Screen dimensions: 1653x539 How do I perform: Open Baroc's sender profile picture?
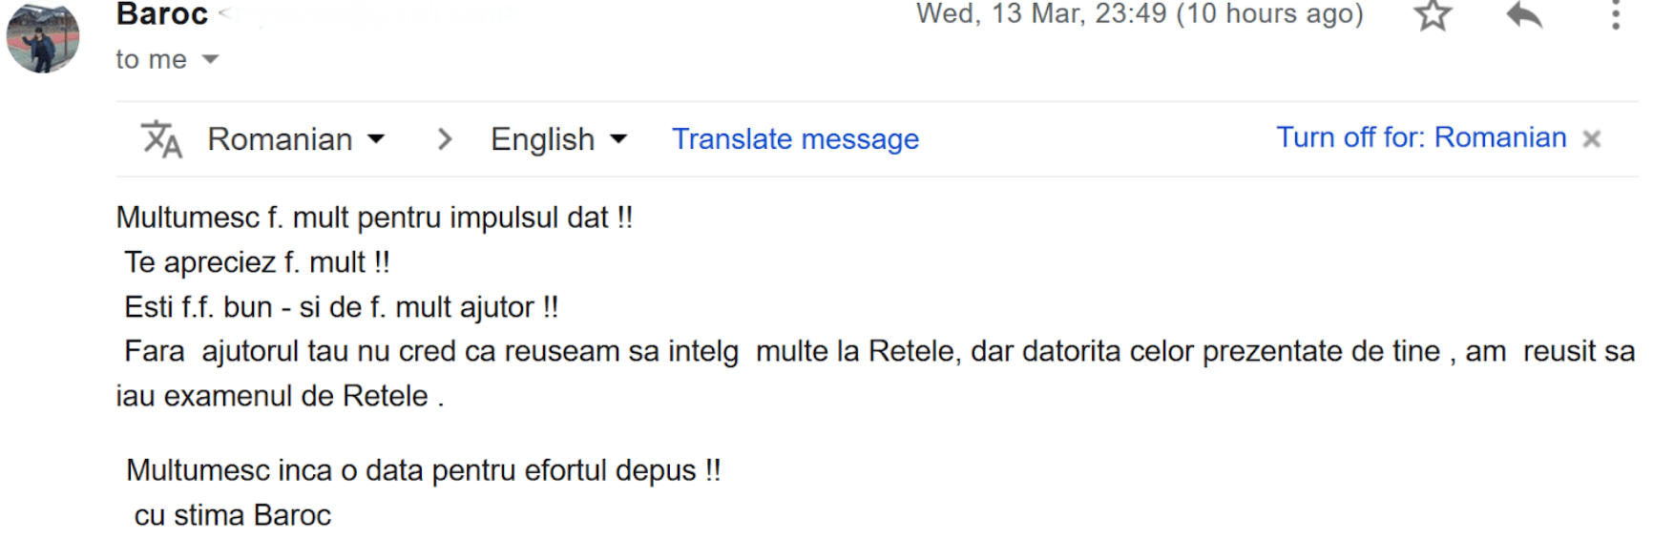[x=43, y=40]
